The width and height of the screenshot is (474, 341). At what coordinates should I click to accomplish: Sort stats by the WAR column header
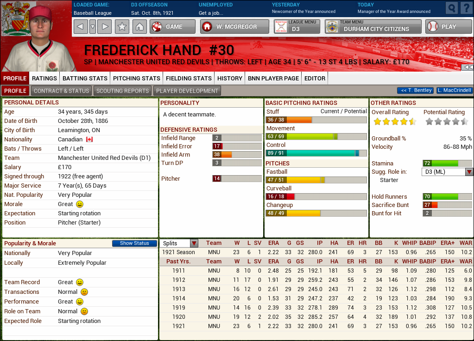click(466, 243)
